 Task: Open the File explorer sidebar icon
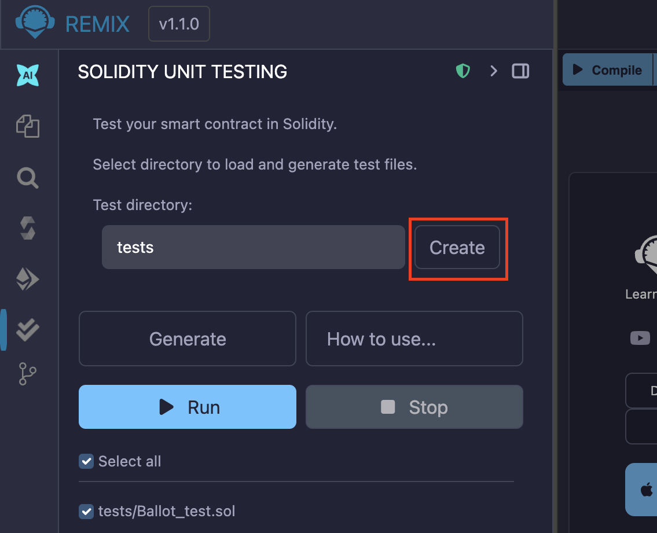(x=28, y=126)
